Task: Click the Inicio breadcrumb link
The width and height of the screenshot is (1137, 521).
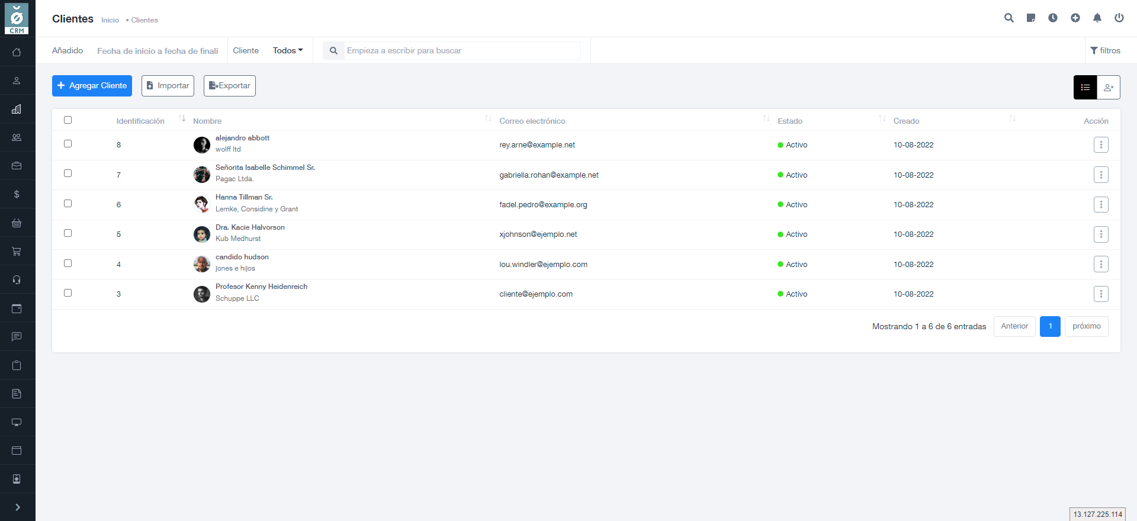Action: tap(110, 20)
